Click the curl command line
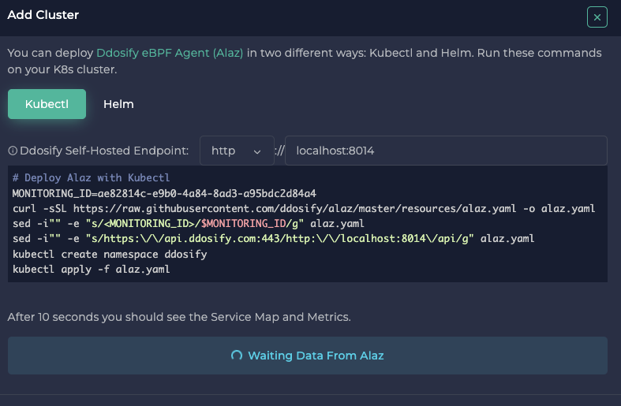Screen dimensions: 621x406 tap(303, 208)
